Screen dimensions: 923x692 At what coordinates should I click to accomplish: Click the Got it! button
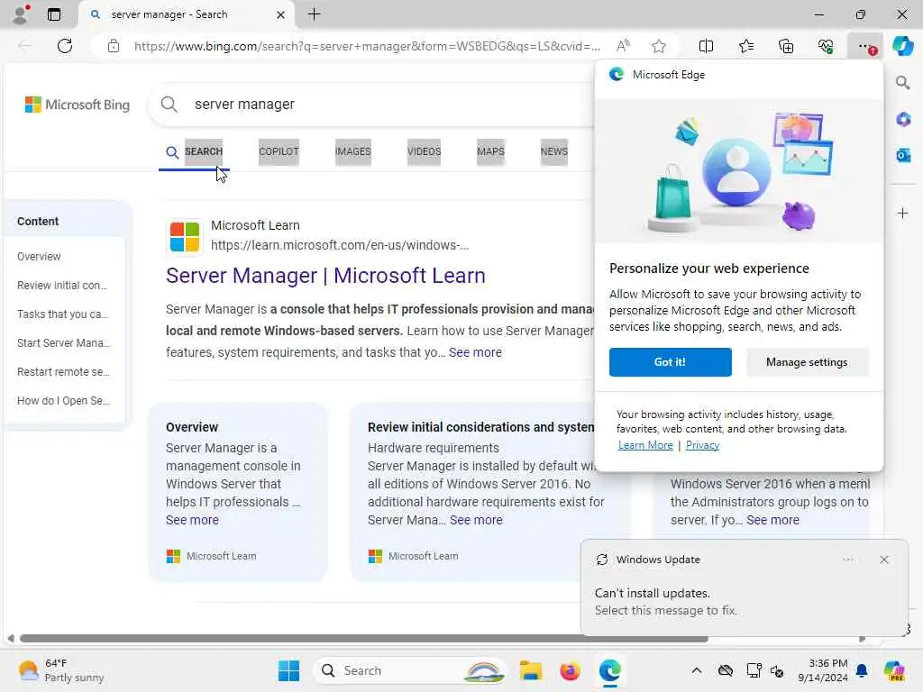point(670,362)
